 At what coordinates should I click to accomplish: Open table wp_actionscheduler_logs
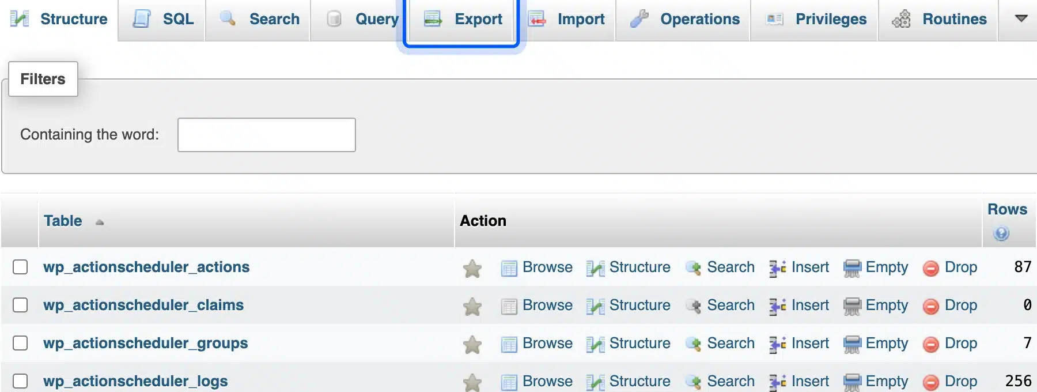click(135, 381)
